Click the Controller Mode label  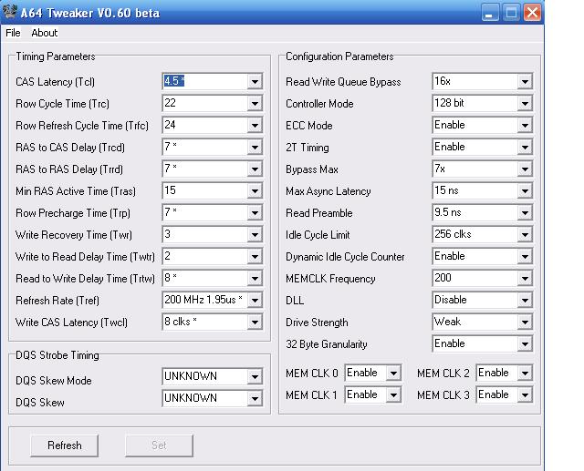(x=319, y=104)
